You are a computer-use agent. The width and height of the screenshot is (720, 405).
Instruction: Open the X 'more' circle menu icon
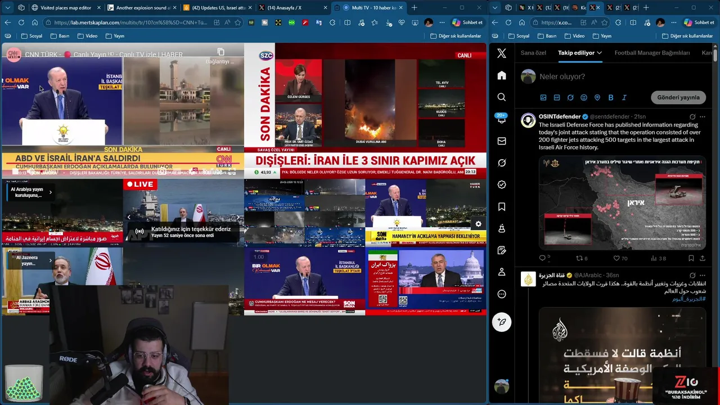(x=502, y=294)
